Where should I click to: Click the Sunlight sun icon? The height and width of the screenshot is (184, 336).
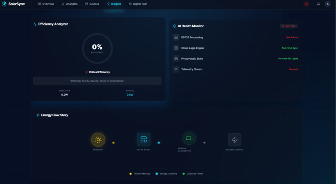pos(98,140)
